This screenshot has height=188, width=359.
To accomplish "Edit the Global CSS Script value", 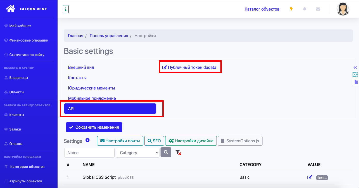I will click(310, 177).
